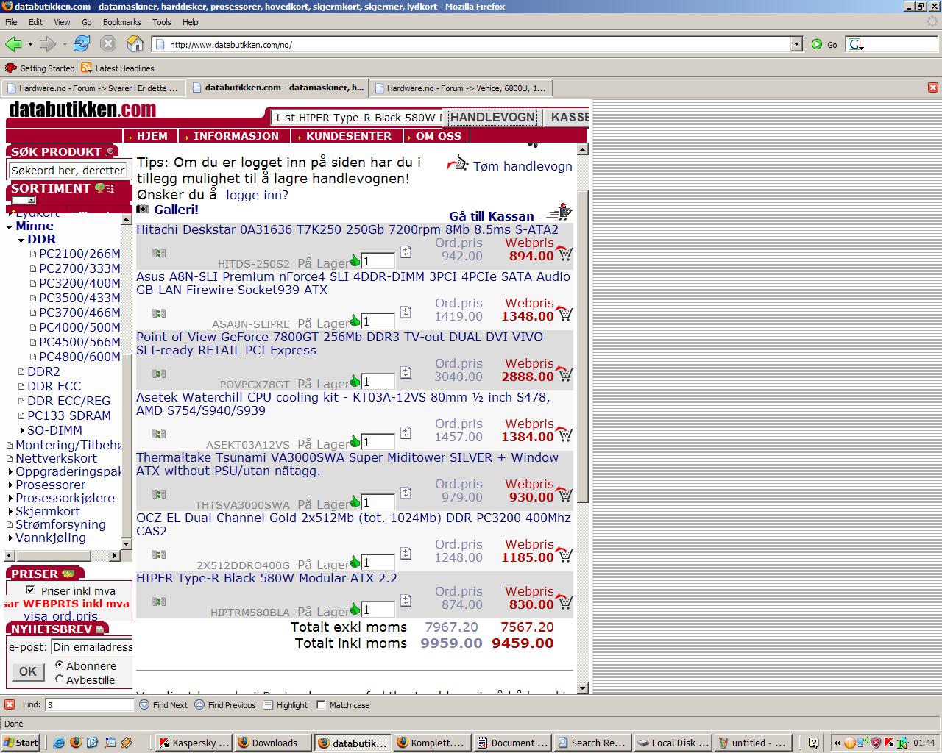The width and height of the screenshot is (942, 753).
Task: Collapse the DDR subcategory
Action: 21,240
